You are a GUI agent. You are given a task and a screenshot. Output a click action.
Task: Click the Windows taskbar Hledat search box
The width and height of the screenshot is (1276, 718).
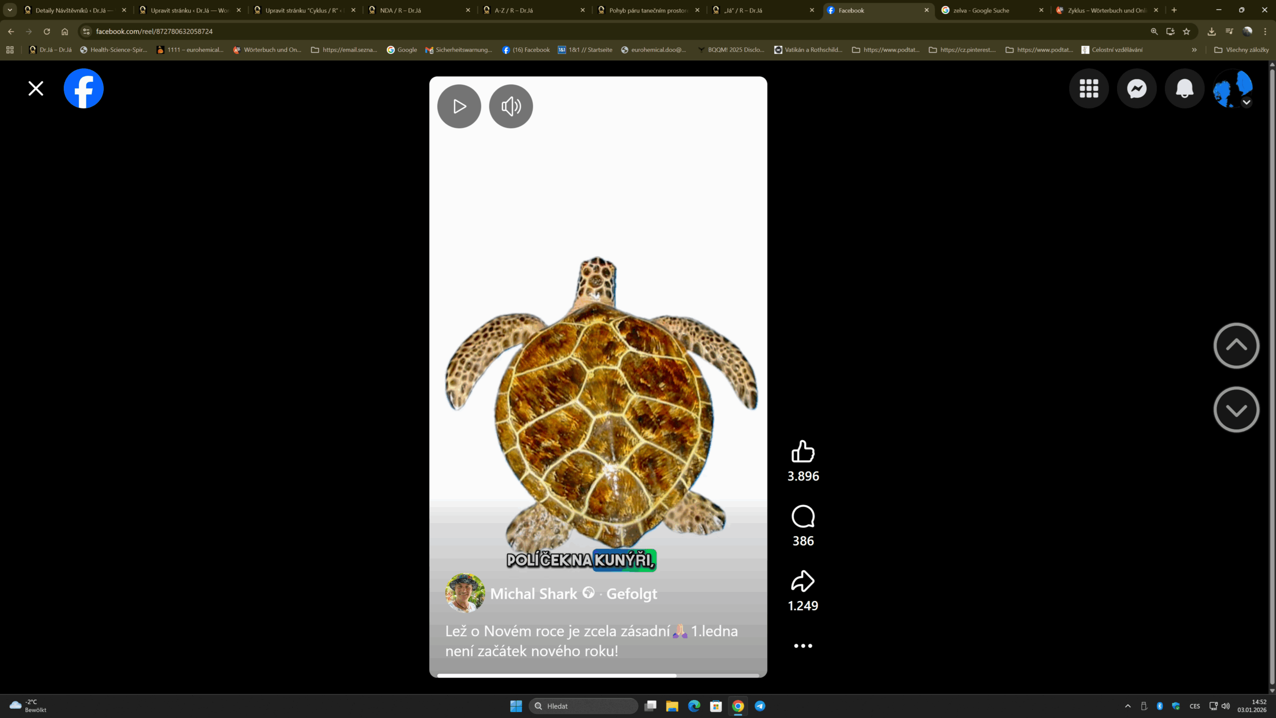pyautogui.click(x=583, y=706)
